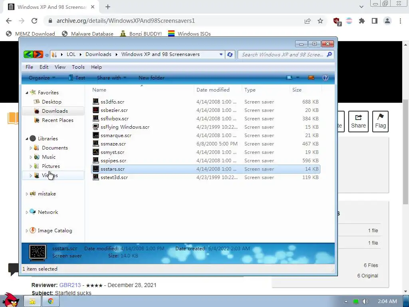Image resolution: width=409 pixels, height=307 pixels.
Task: Select the ss3dfo.scr file icon
Action: click(96, 102)
